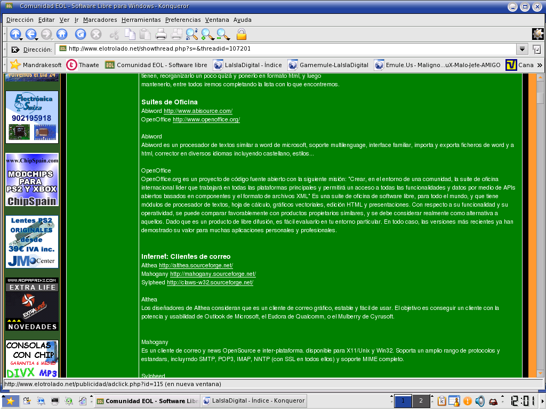Screen dimensions: 546x409
Task: Click the Konqueror gear throbber icon
Action: pyautogui.click(x=537, y=34)
